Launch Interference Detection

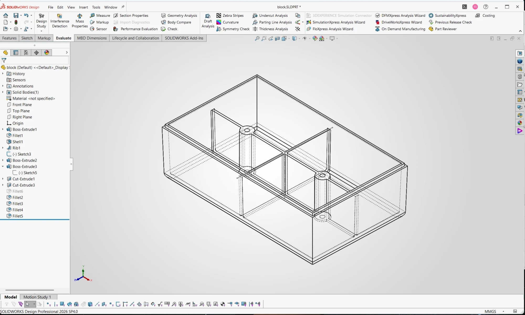click(x=60, y=21)
